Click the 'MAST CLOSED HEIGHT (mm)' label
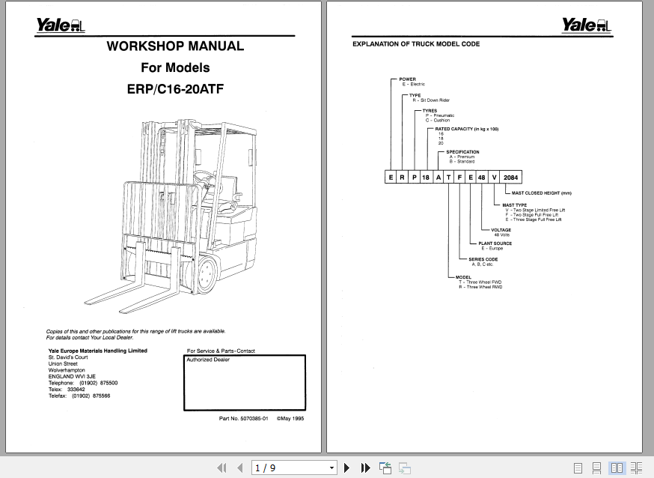 point(542,193)
